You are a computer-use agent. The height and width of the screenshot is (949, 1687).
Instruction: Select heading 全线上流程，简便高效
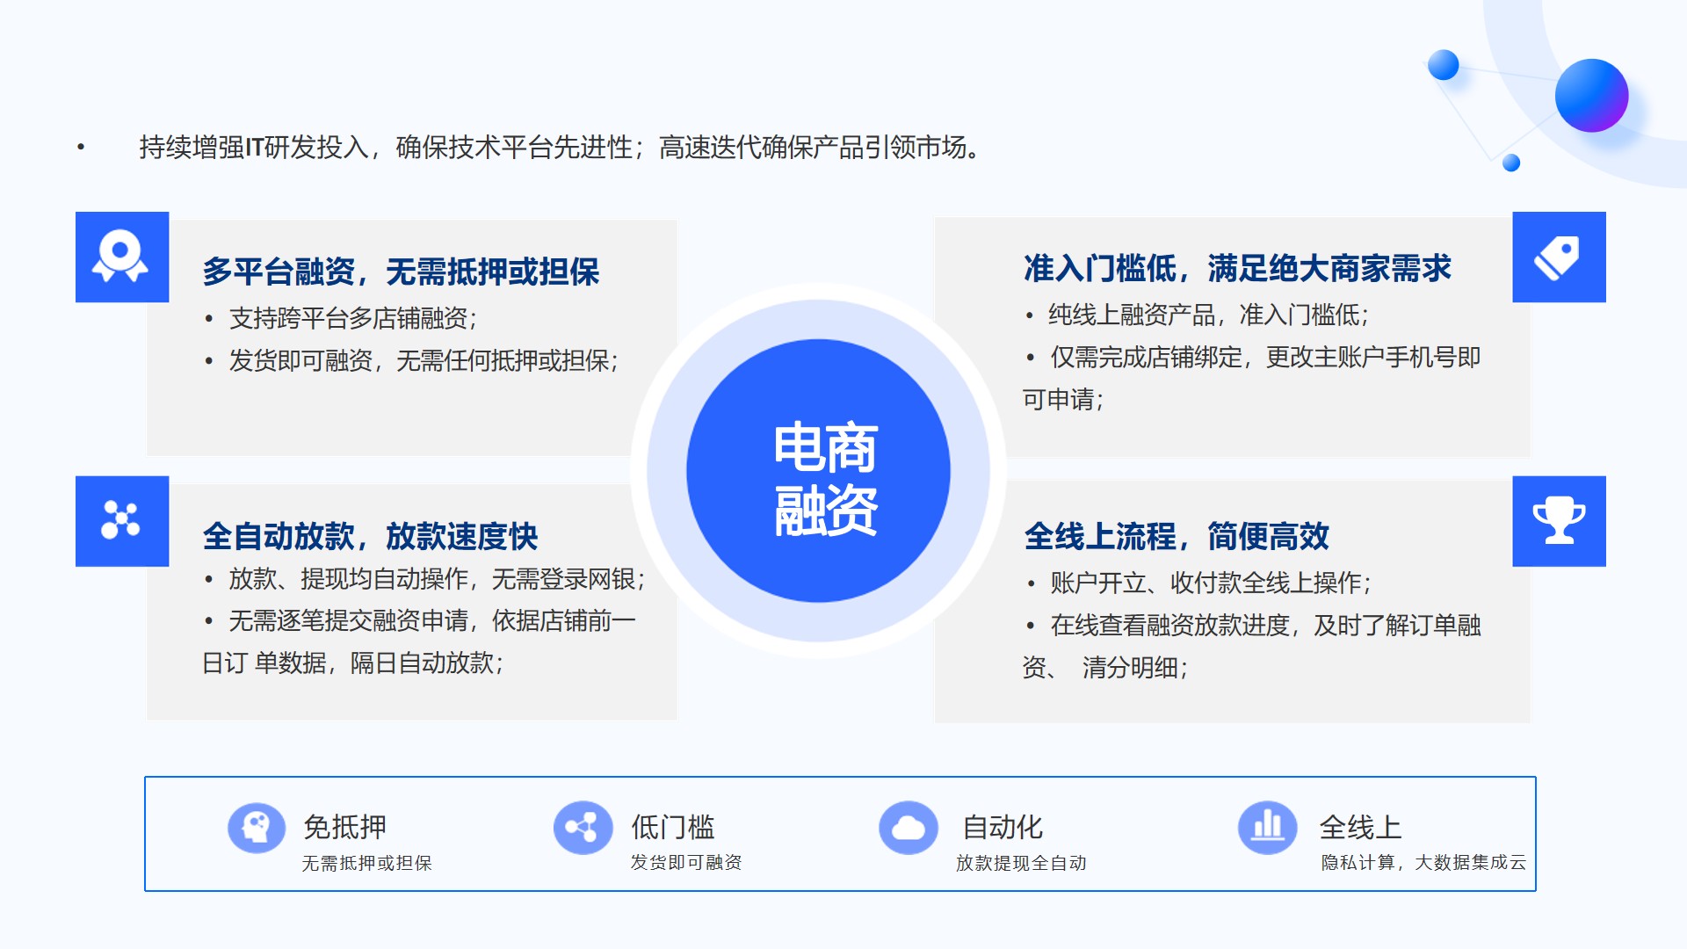pyautogui.click(x=1177, y=536)
